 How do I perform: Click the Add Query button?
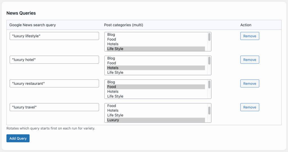(18, 138)
